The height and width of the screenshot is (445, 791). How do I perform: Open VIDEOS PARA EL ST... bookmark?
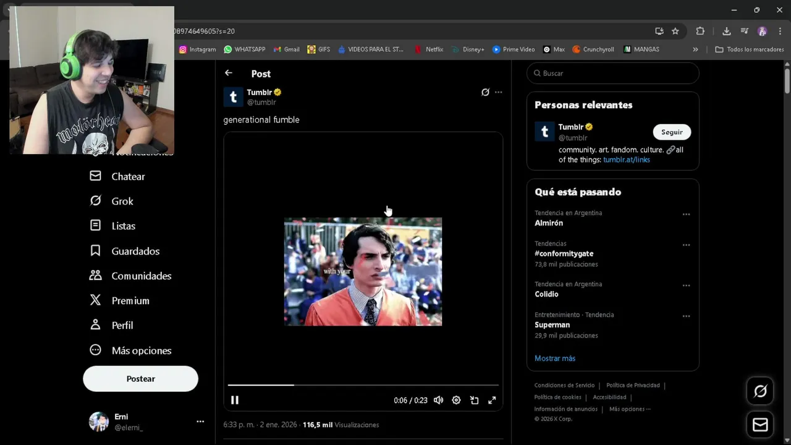(371, 49)
